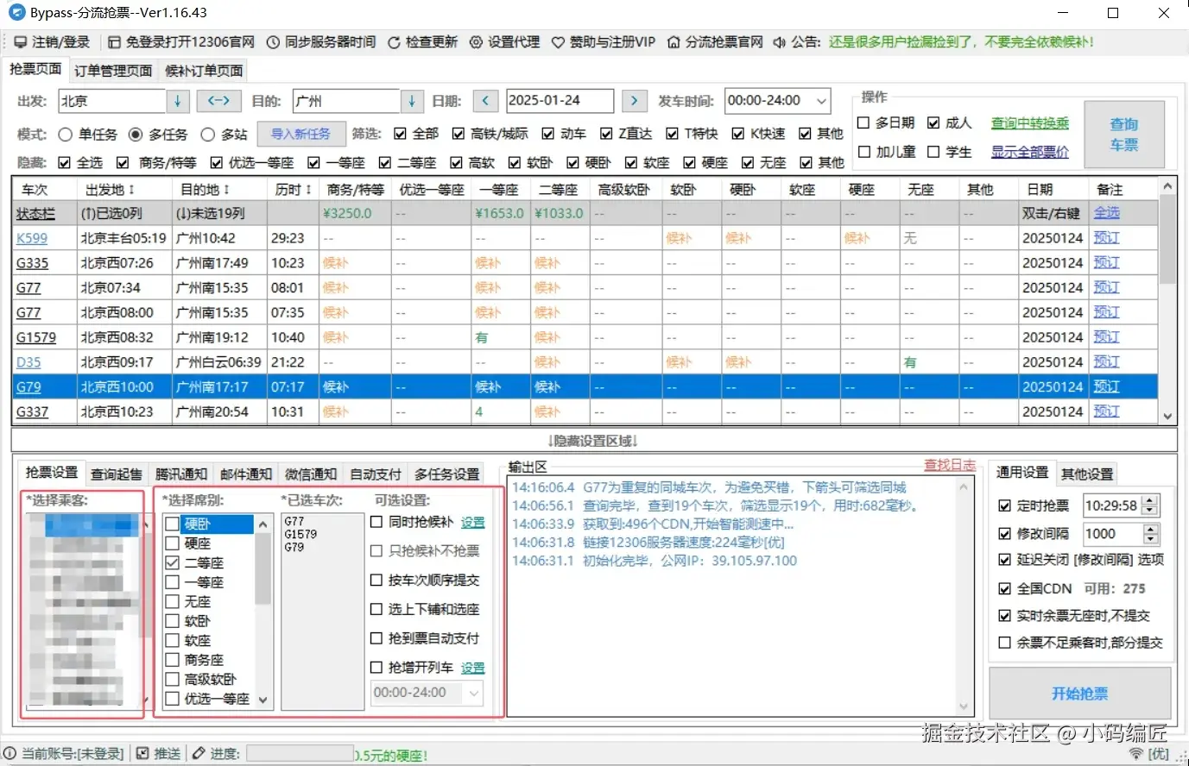1189x766 pixels.
Task: Check the 学生 ticket type box
Action: pyautogui.click(x=933, y=152)
